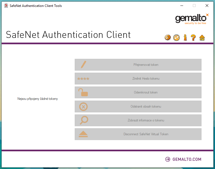Click the asterisks password icon
The image size is (215, 169).
pyautogui.click(x=83, y=79)
